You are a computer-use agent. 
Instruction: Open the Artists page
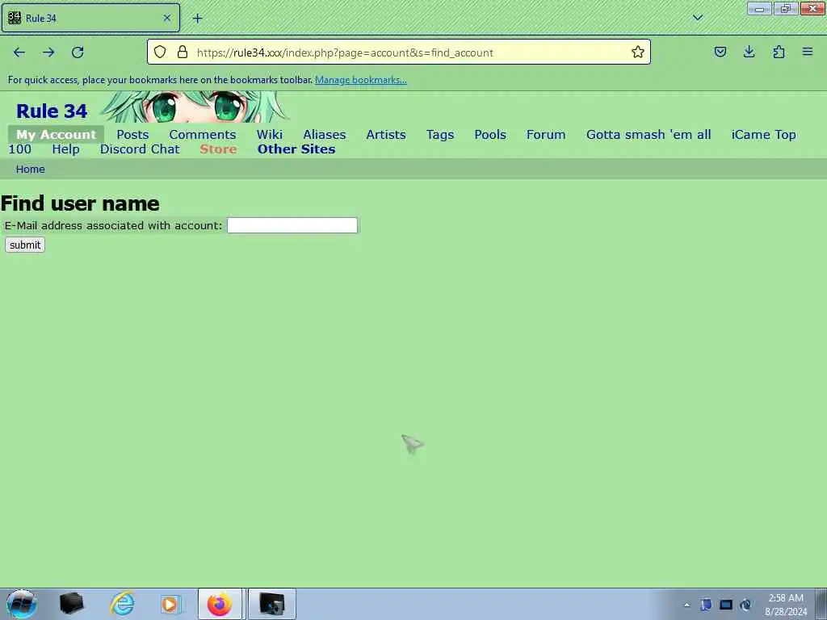(x=386, y=135)
